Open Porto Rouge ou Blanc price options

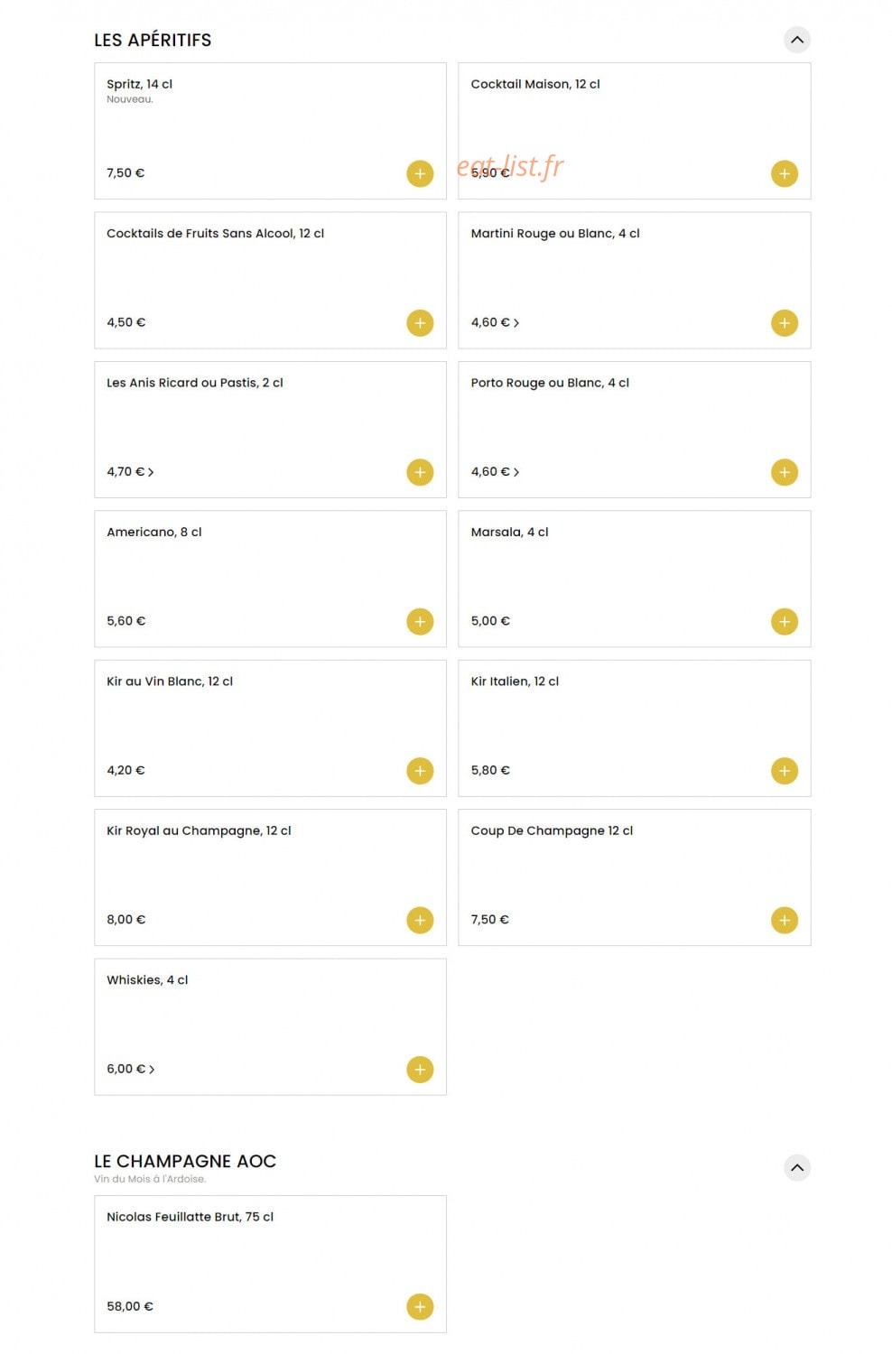[x=495, y=471]
